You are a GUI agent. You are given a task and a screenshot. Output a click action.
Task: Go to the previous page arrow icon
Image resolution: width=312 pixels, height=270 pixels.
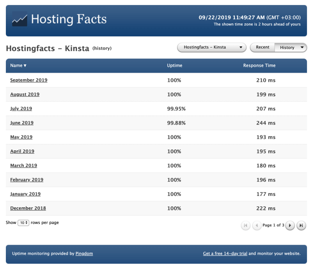point(257,226)
